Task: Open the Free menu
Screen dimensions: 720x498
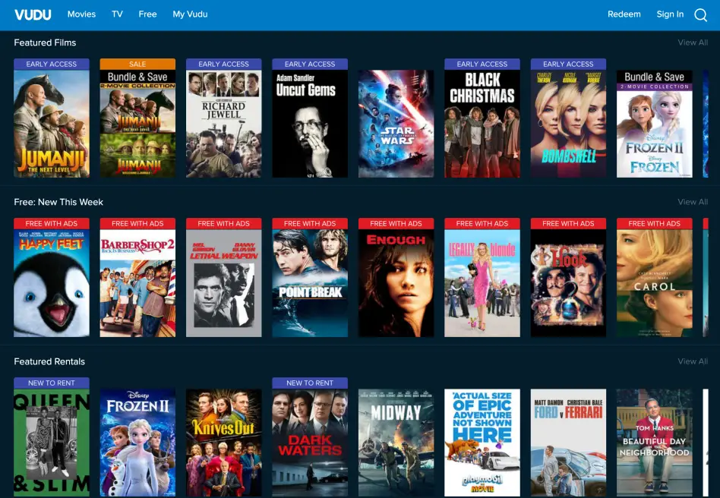Action: [x=147, y=14]
